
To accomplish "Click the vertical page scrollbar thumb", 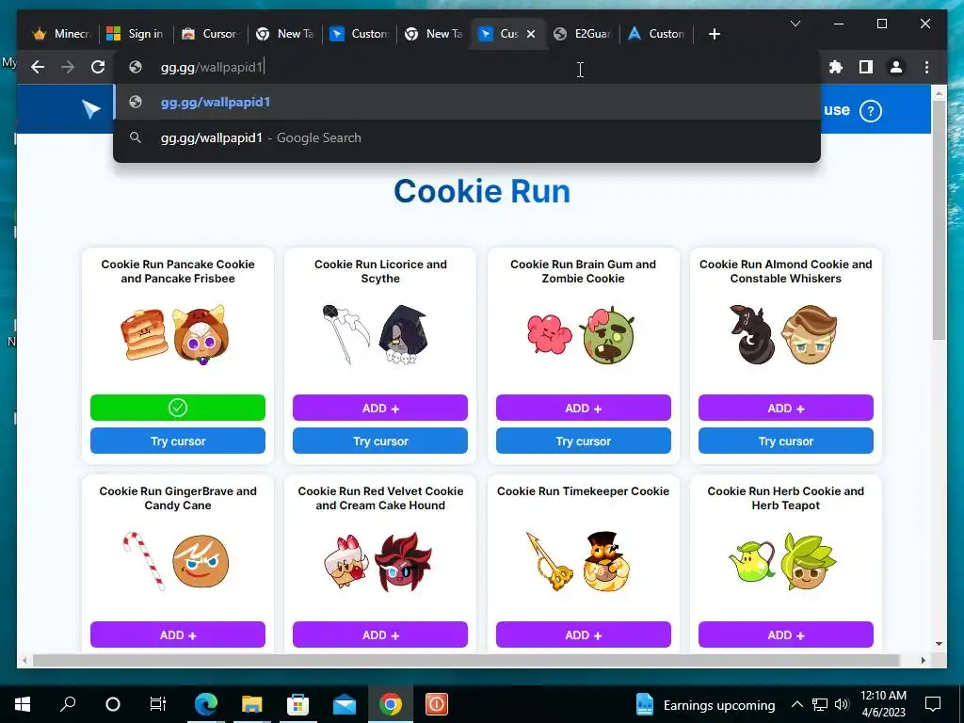I will pos(939,220).
